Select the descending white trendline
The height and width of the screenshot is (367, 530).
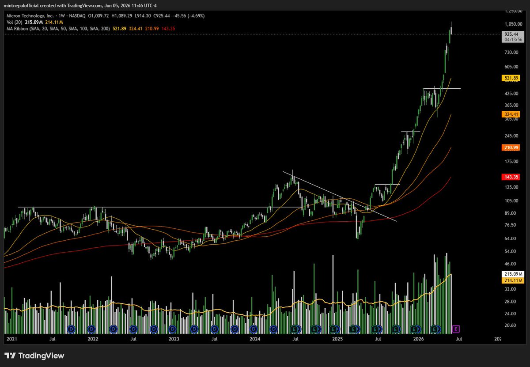point(340,196)
